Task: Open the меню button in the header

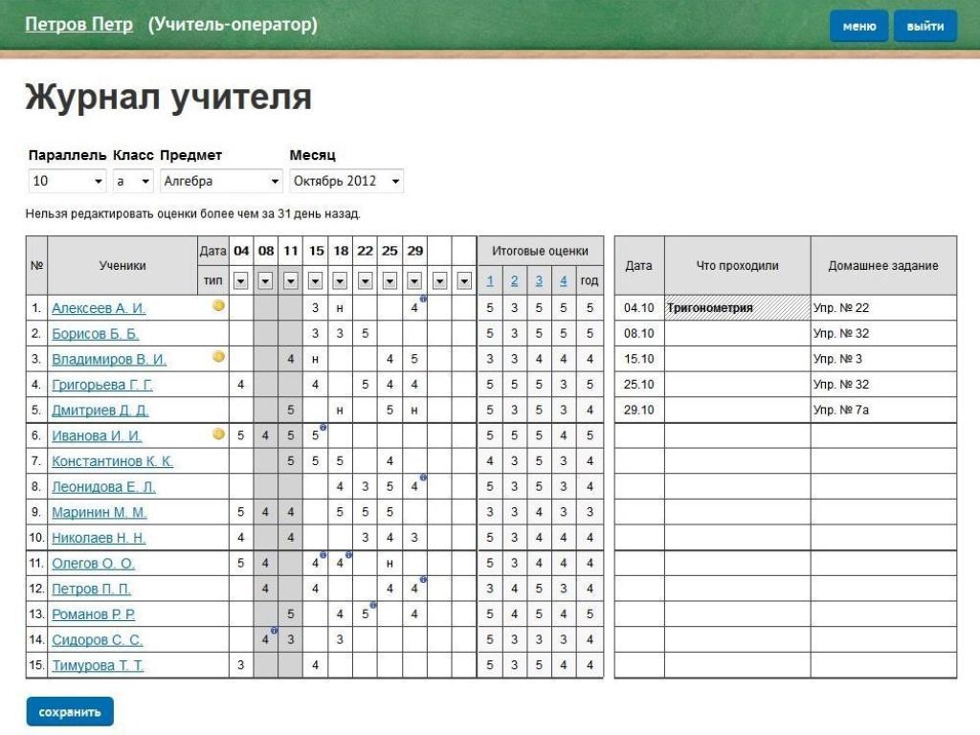Action: point(858,27)
